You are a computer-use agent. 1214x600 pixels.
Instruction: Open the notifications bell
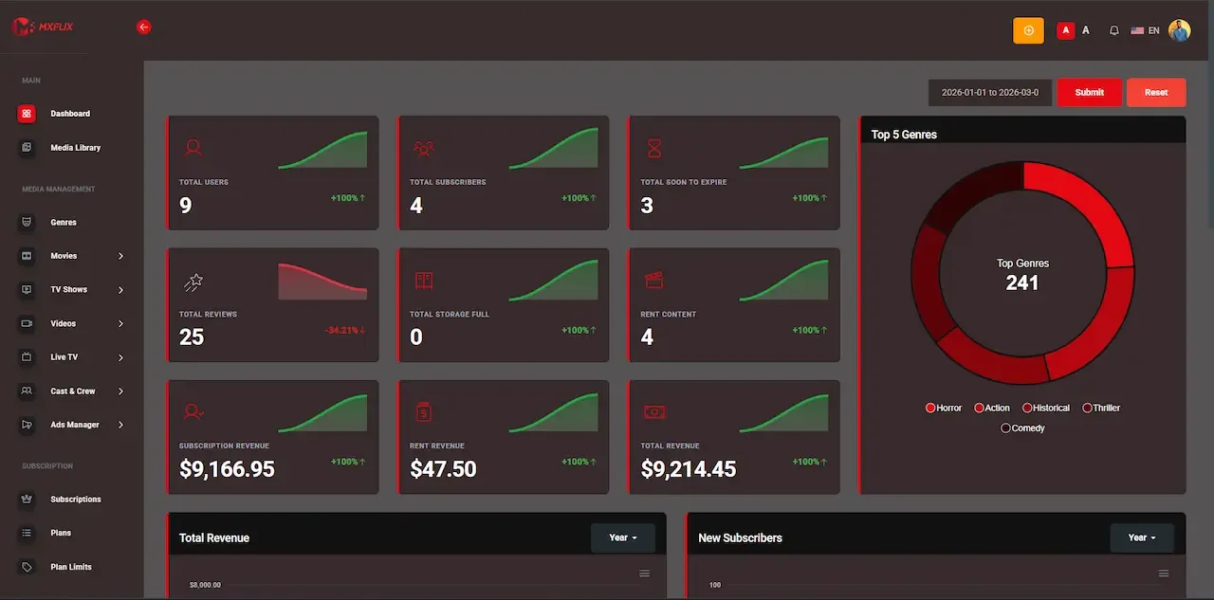(1114, 30)
